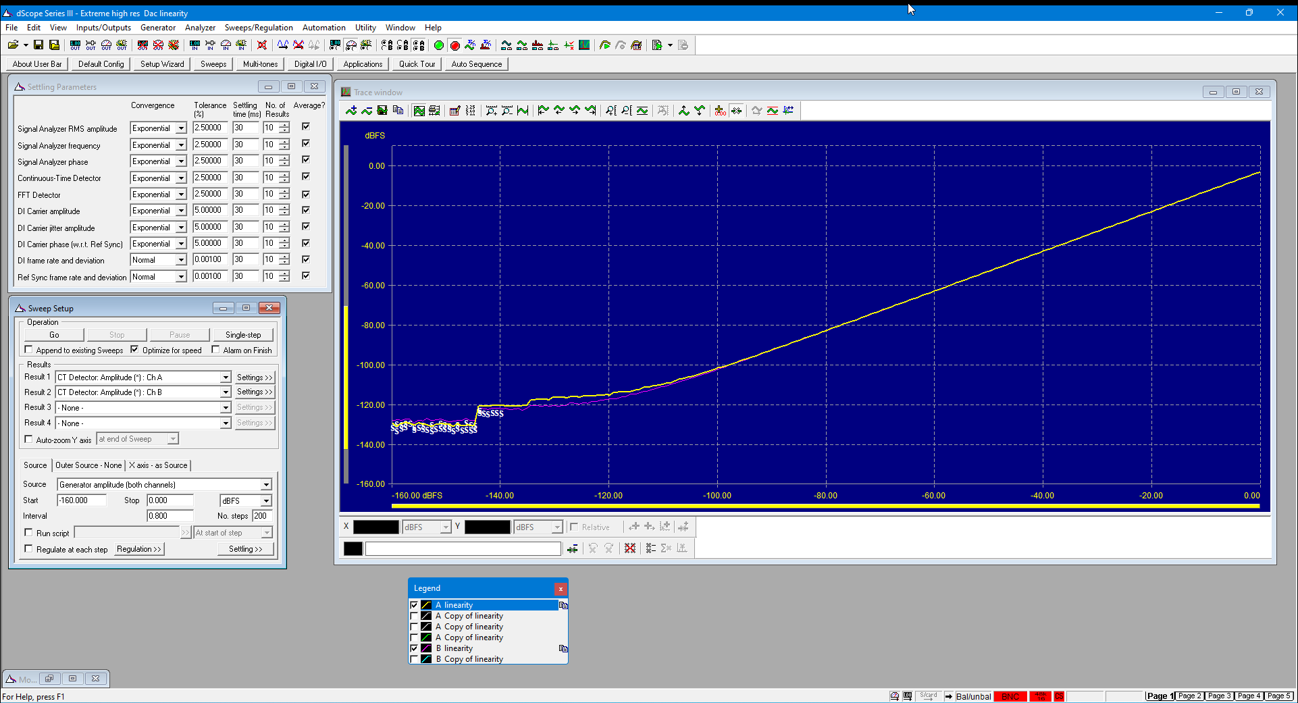Click the black color swatch below graph
Screen dimensions: 1298x703
point(353,548)
